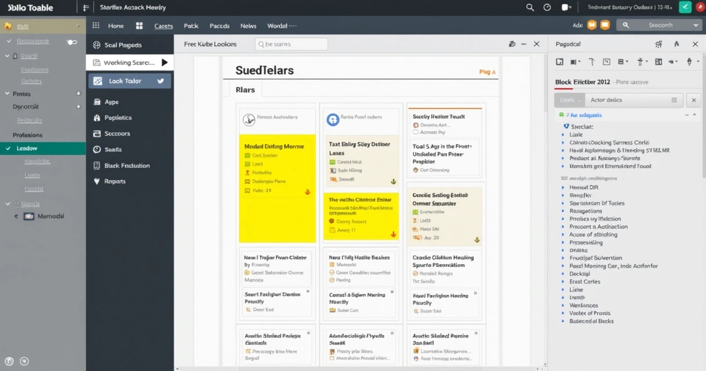706x371 pixels.
Task: Expand the Wedding Scarc sidebar item
Action: tap(163, 63)
